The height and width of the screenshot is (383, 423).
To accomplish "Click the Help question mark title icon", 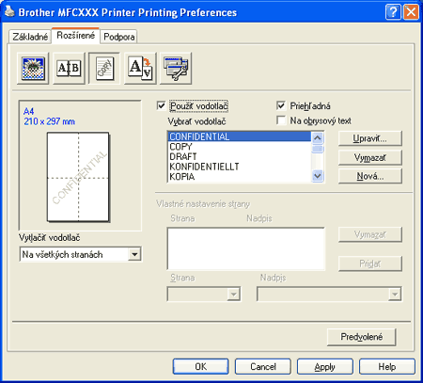I will tap(393, 12).
